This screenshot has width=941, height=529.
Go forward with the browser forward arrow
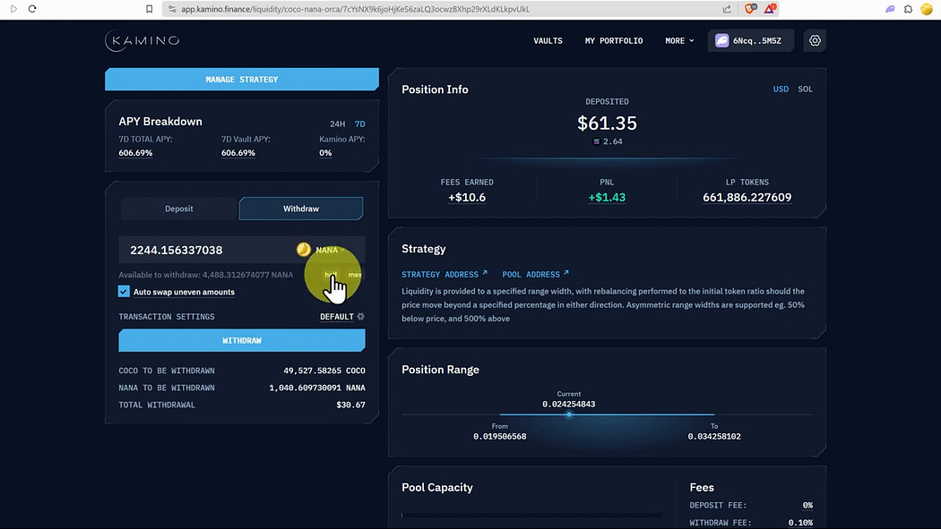tap(13, 9)
